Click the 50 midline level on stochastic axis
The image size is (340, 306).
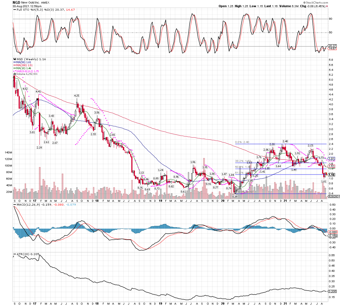click(331, 33)
